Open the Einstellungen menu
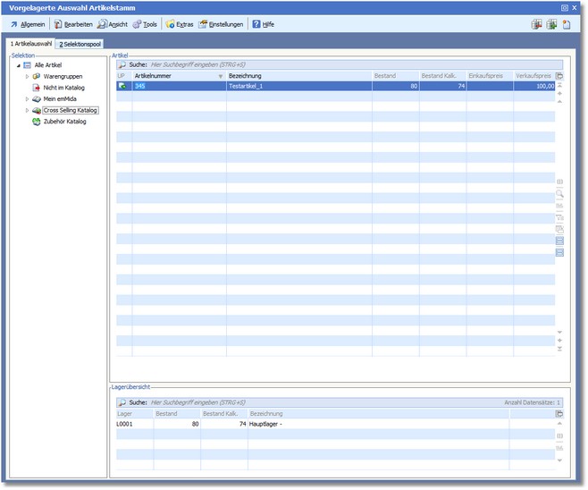The height and width of the screenshot is (490, 588). coord(221,24)
